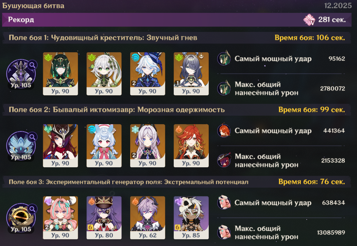
Task: Pick the dark-haired horned character in team one
Action: (x=191, y=74)
